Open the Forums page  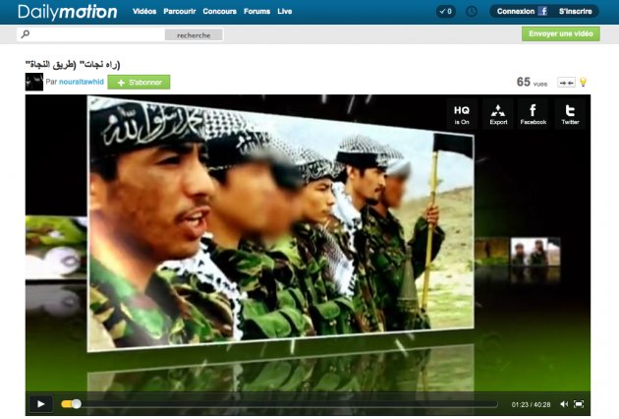coord(256,12)
